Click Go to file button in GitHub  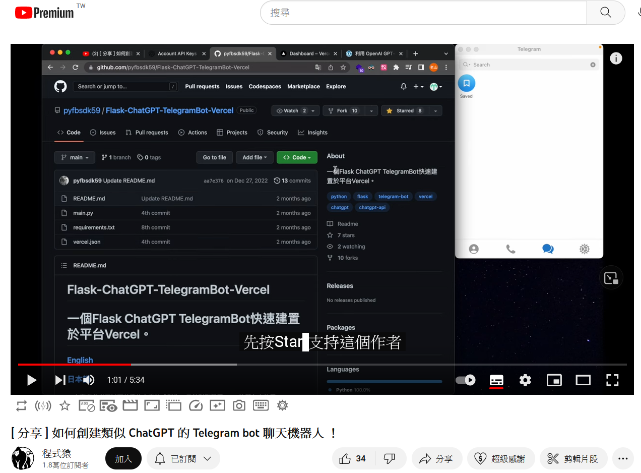pyautogui.click(x=215, y=157)
